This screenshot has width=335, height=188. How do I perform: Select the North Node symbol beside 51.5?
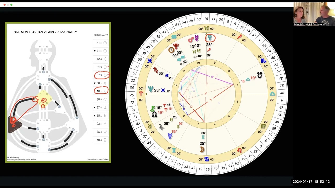(x=105, y=67)
